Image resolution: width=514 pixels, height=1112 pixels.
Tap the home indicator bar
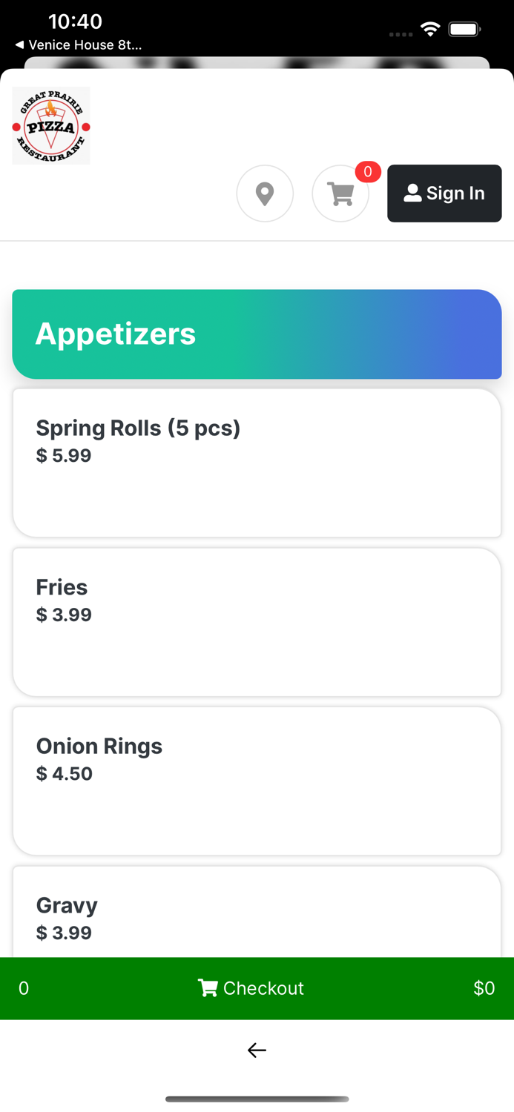tap(257, 1099)
